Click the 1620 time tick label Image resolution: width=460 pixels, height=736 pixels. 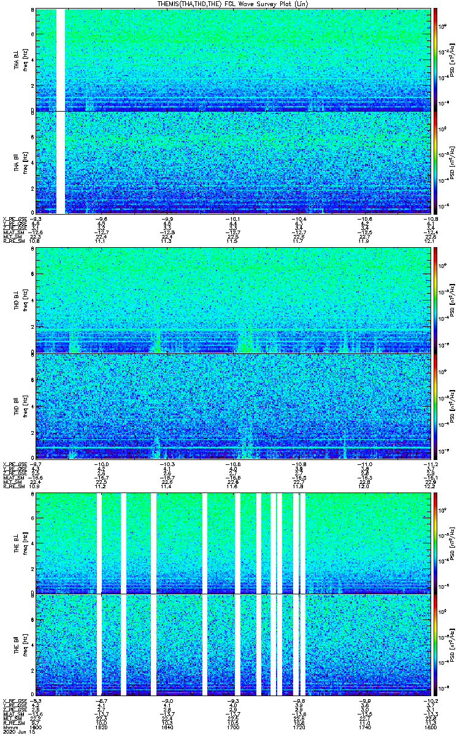click(x=102, y=727)
